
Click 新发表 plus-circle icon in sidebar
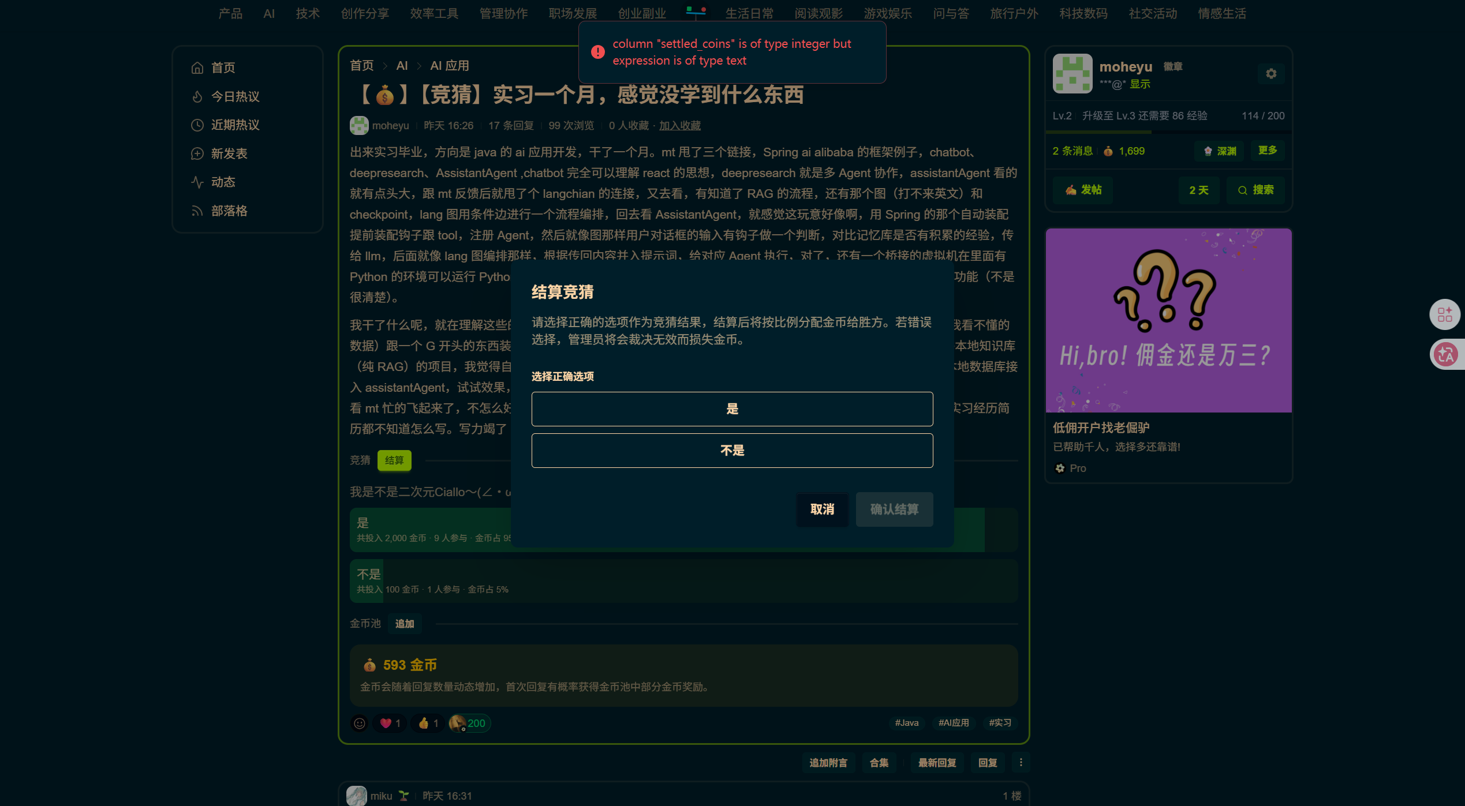pyautogui.click(x=197, y=153)
